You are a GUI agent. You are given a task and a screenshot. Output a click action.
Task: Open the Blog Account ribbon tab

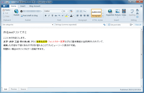tap(35, 6)
